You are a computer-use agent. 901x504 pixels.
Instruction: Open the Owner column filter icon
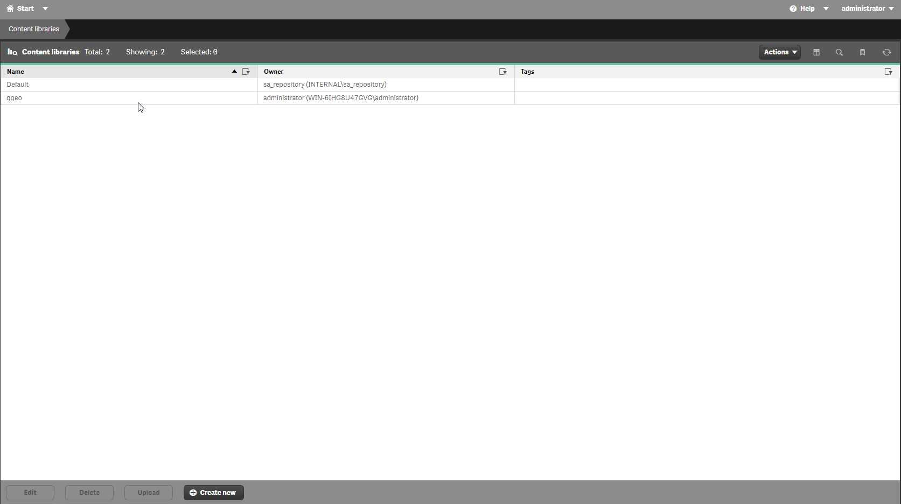(x=502, y=72)
